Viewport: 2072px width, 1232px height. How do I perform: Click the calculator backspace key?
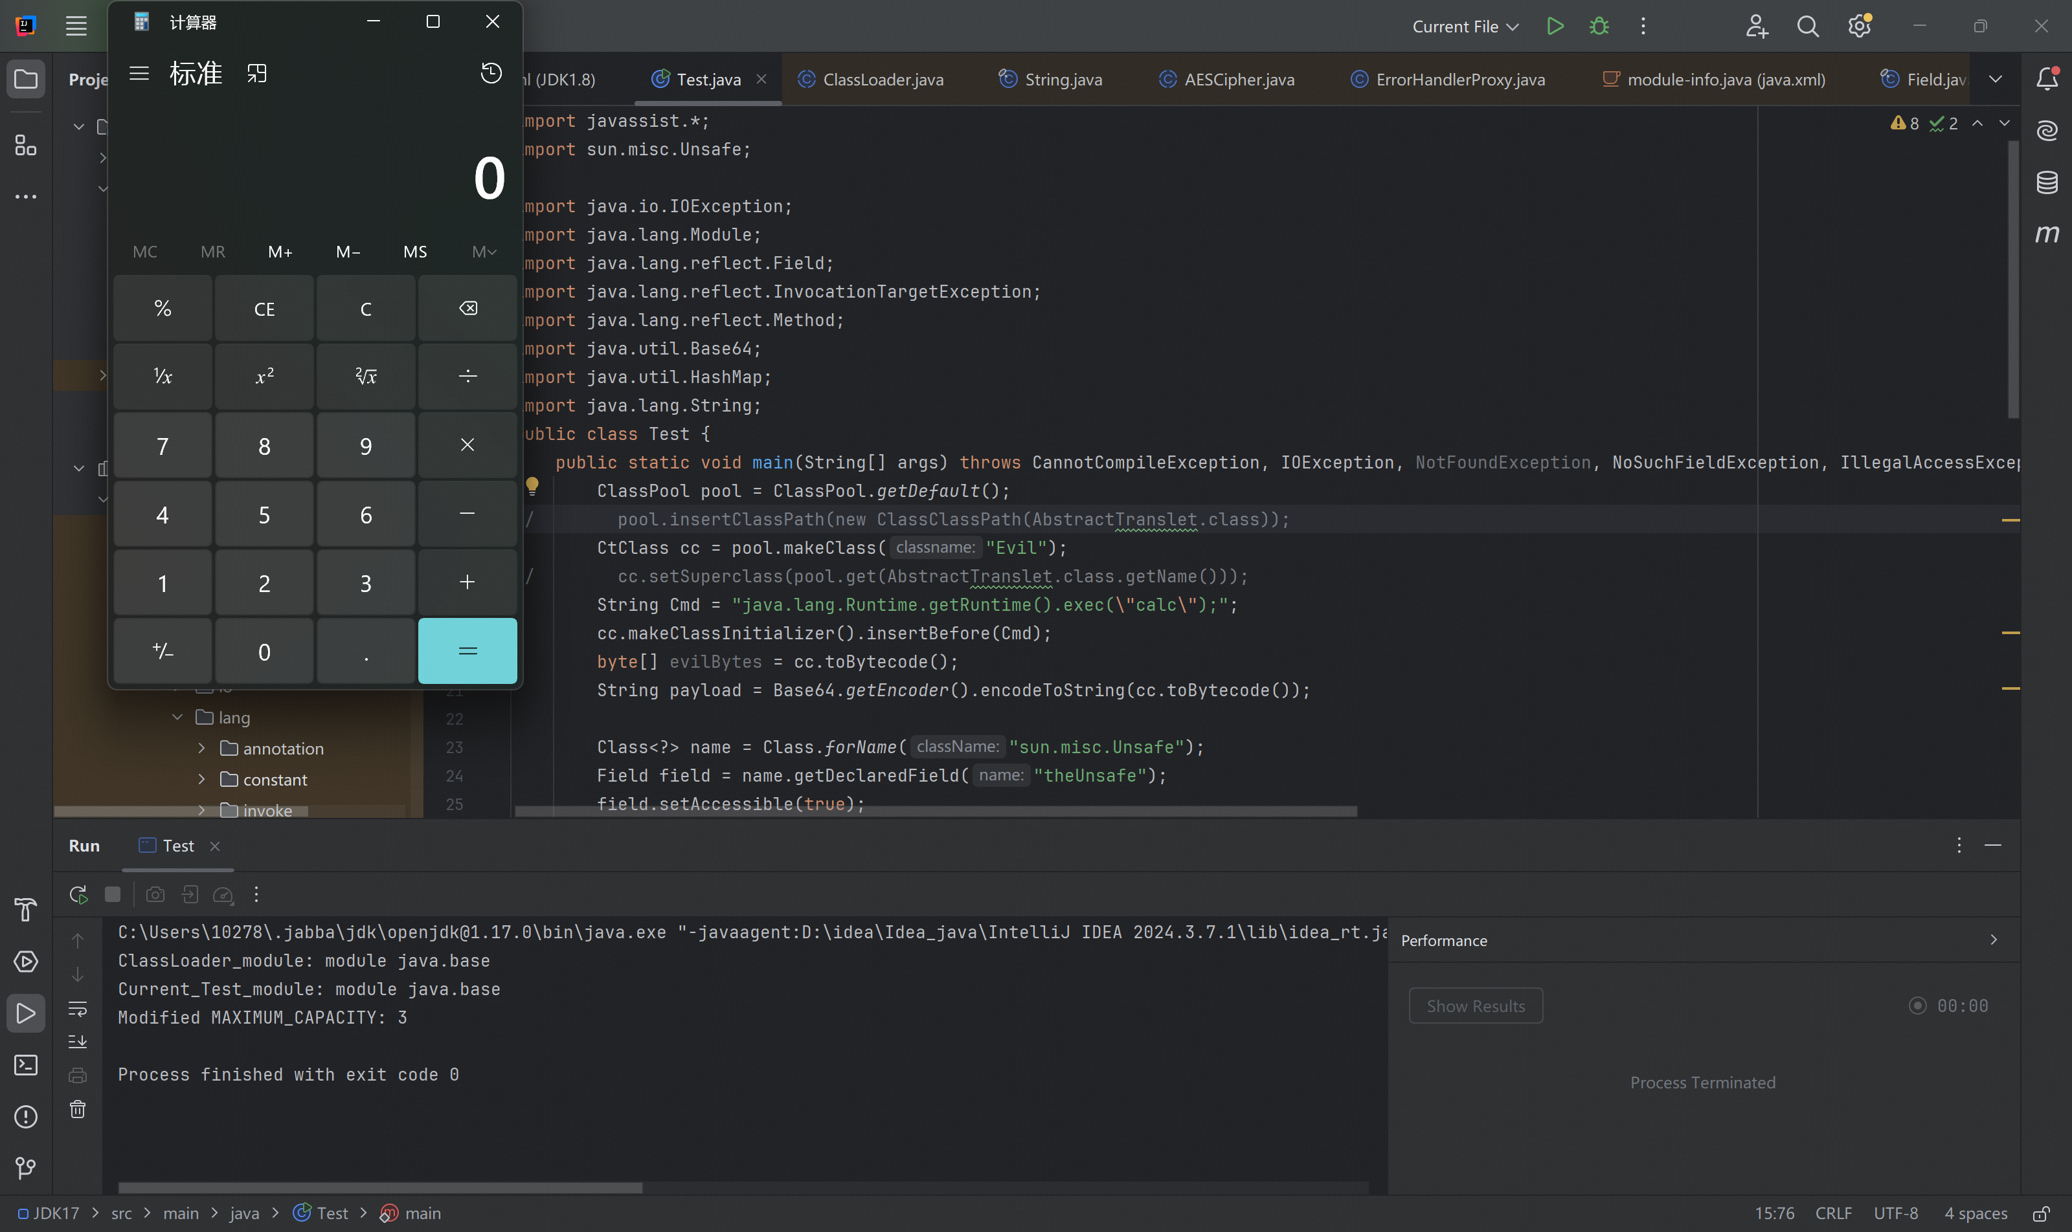click(467, 308)
